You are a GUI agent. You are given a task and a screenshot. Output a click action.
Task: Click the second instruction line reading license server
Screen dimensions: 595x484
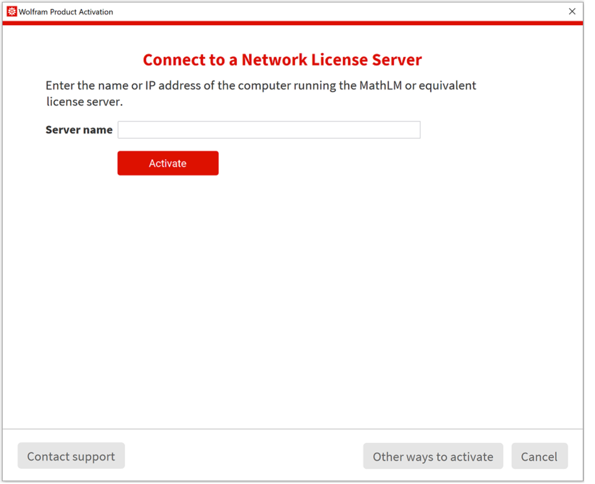coord(84,101)
